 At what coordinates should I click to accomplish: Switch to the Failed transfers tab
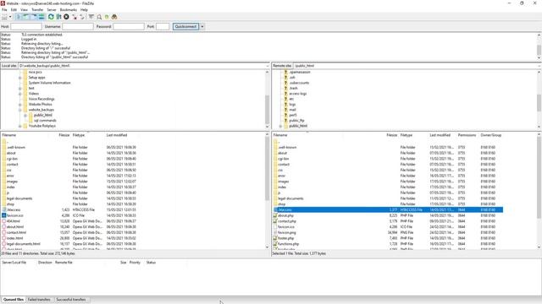(39, 300)
